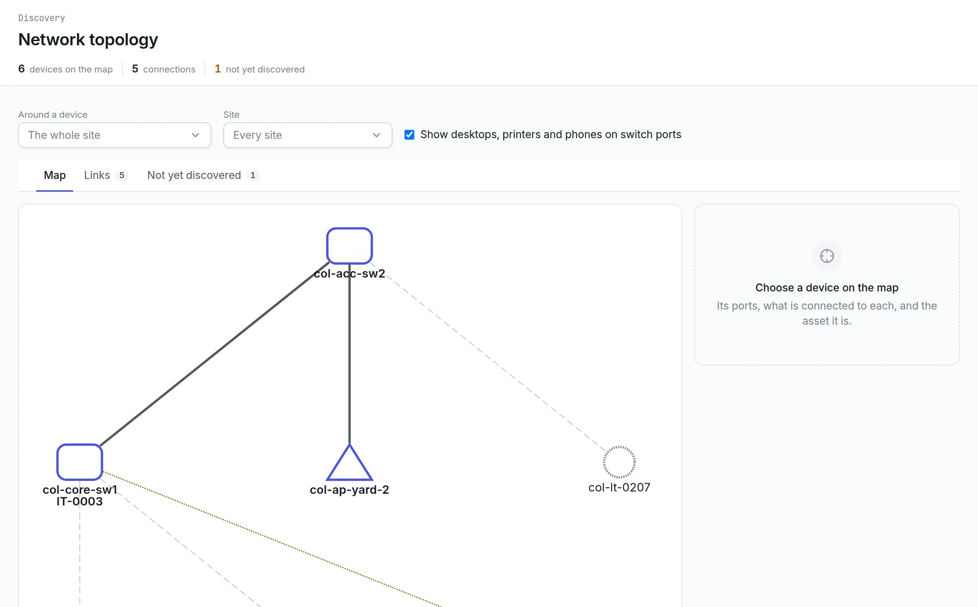The width and height of the screenshot is (978, 607).
Task: Click the dotted amber link from col-core-sw1
Action: click(273, 539)
